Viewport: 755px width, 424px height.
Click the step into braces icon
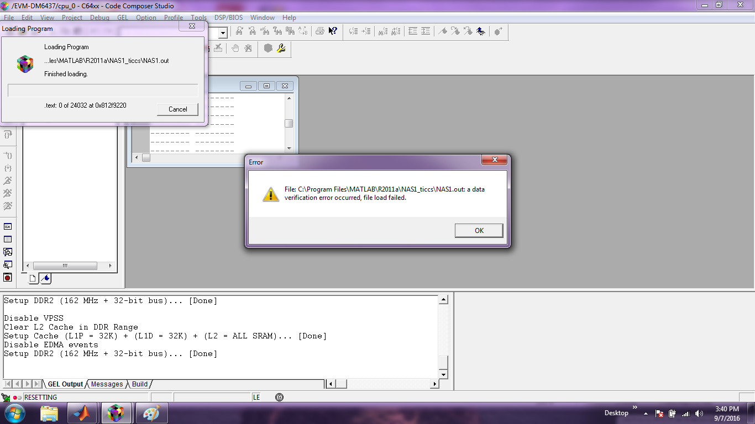click(x=8, y=168)
